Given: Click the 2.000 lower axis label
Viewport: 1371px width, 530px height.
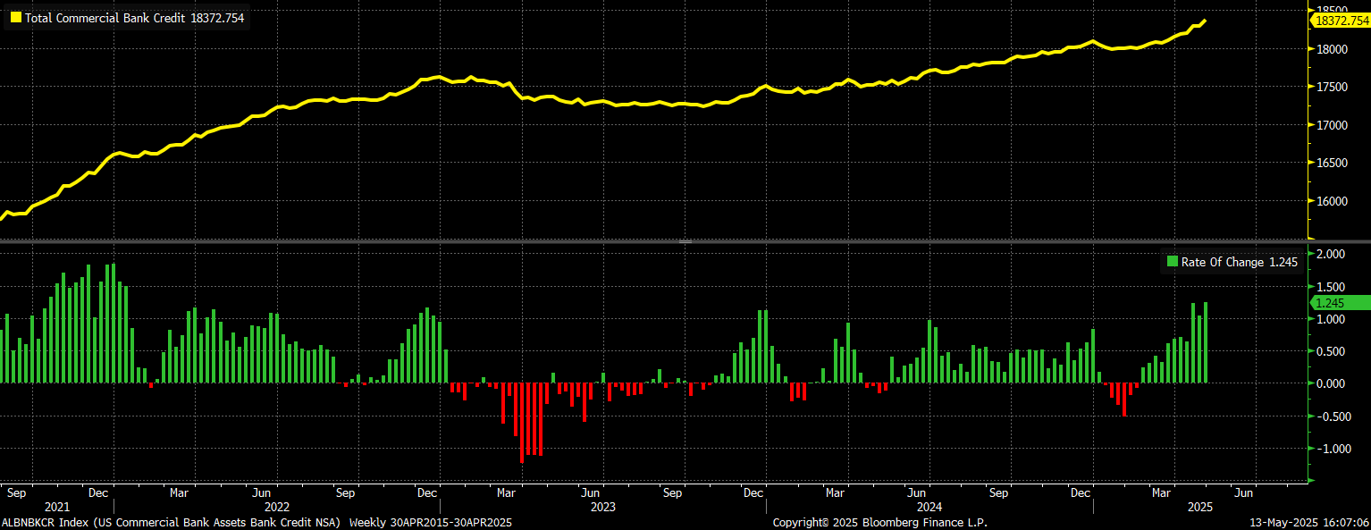Looking at the screenshot, I should pos(1331,254).
